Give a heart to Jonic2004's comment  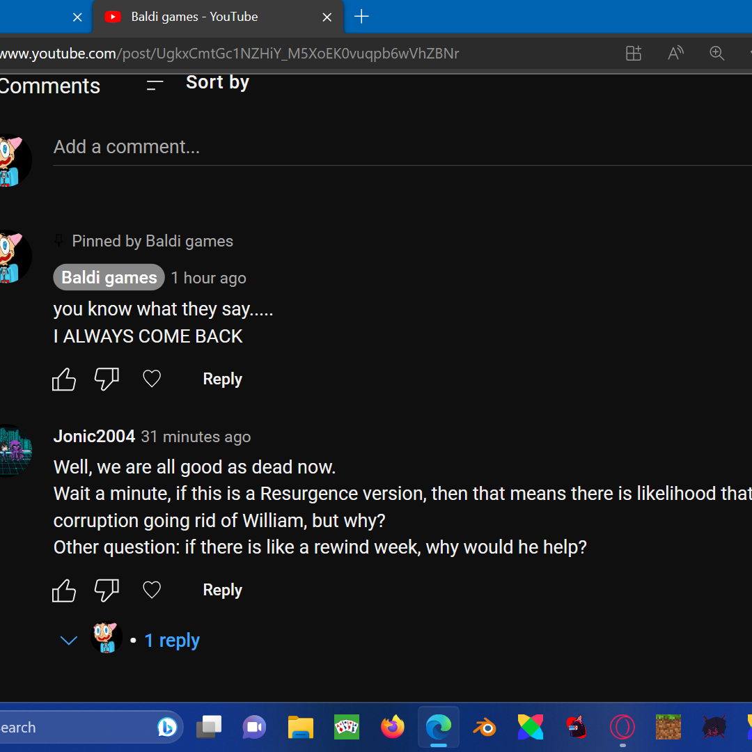click(x=152, y=590)
